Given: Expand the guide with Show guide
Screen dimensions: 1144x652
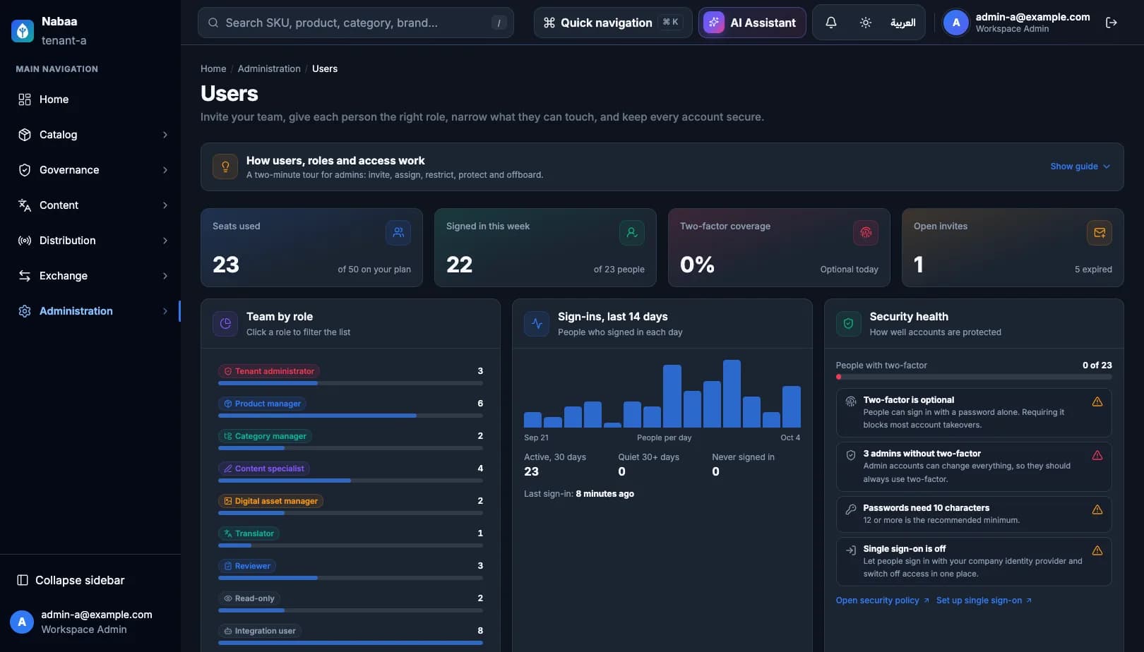Looking at the screenshot, I should (1080, 167).
